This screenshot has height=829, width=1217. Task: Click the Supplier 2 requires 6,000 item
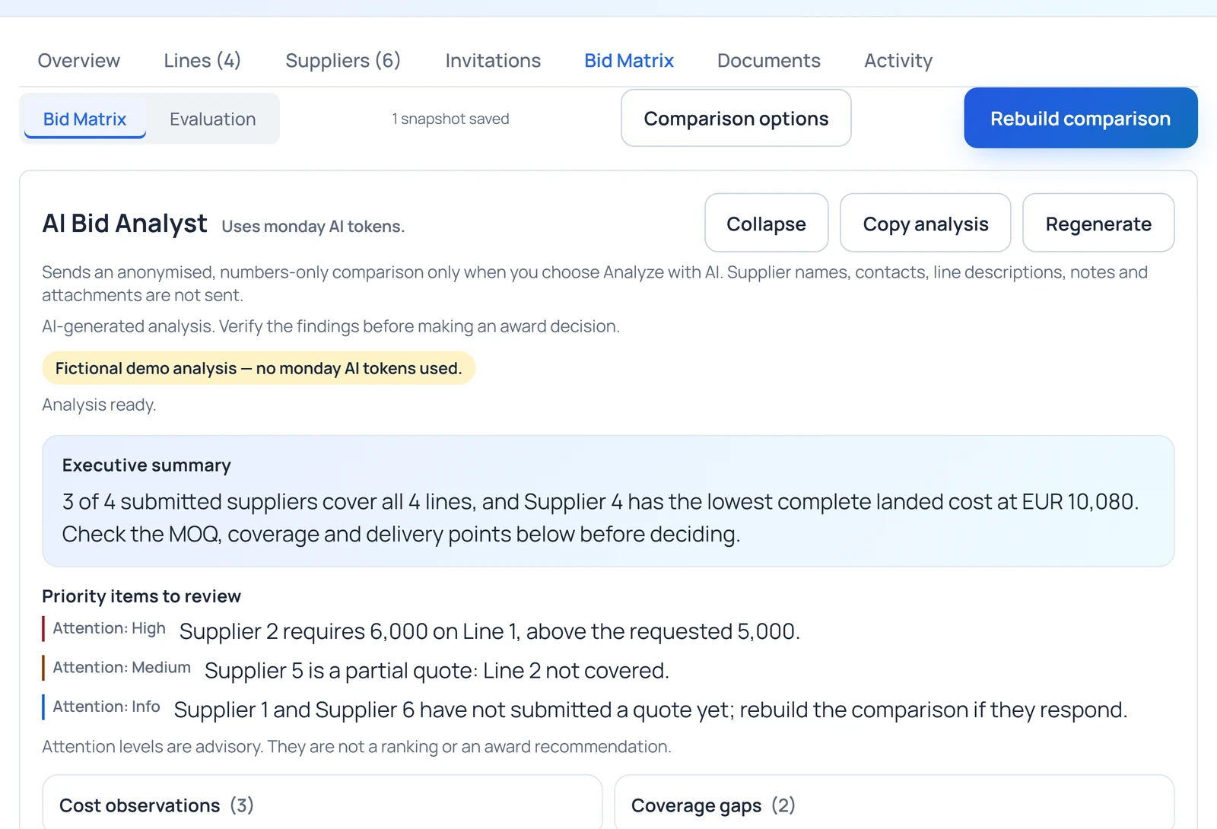pyautogui.click(x=490, y=631)
